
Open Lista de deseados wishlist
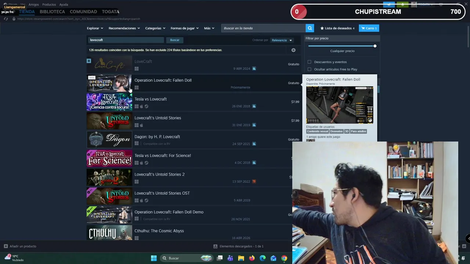[337, 28]
